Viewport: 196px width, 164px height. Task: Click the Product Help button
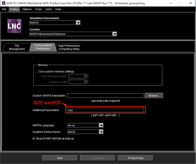tap(135, 158)
